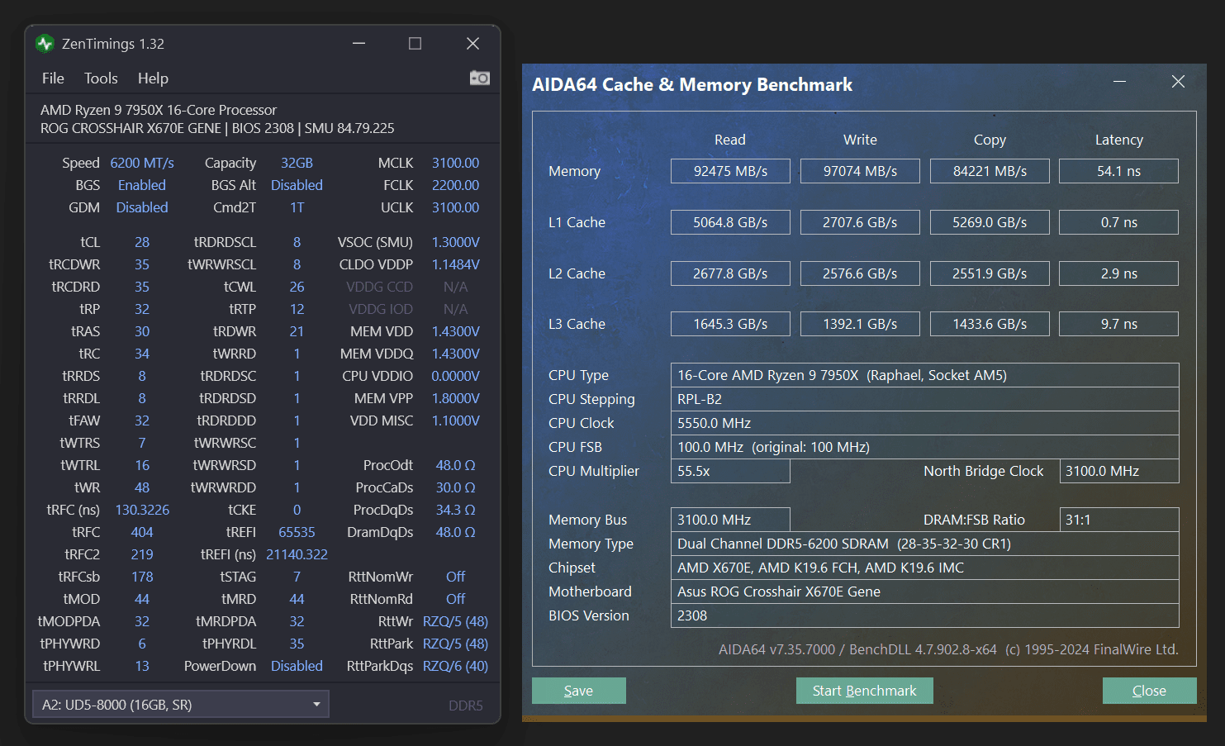Click the BGS value Enabled
Screen dimensions: 1225x746
click(x=142, y=185)
